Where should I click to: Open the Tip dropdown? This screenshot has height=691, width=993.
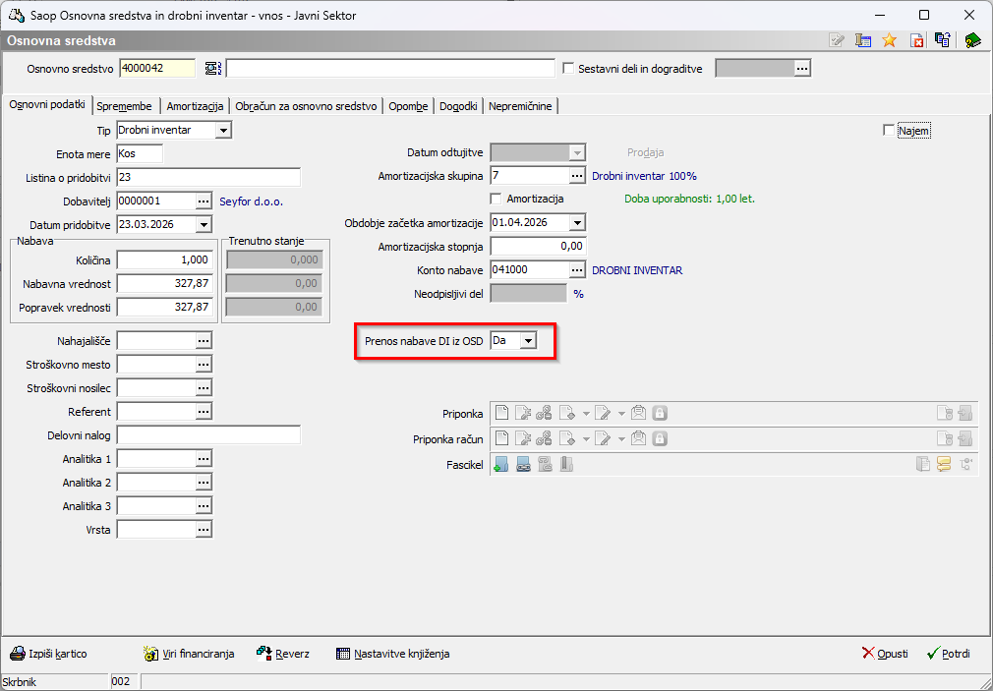223,131
